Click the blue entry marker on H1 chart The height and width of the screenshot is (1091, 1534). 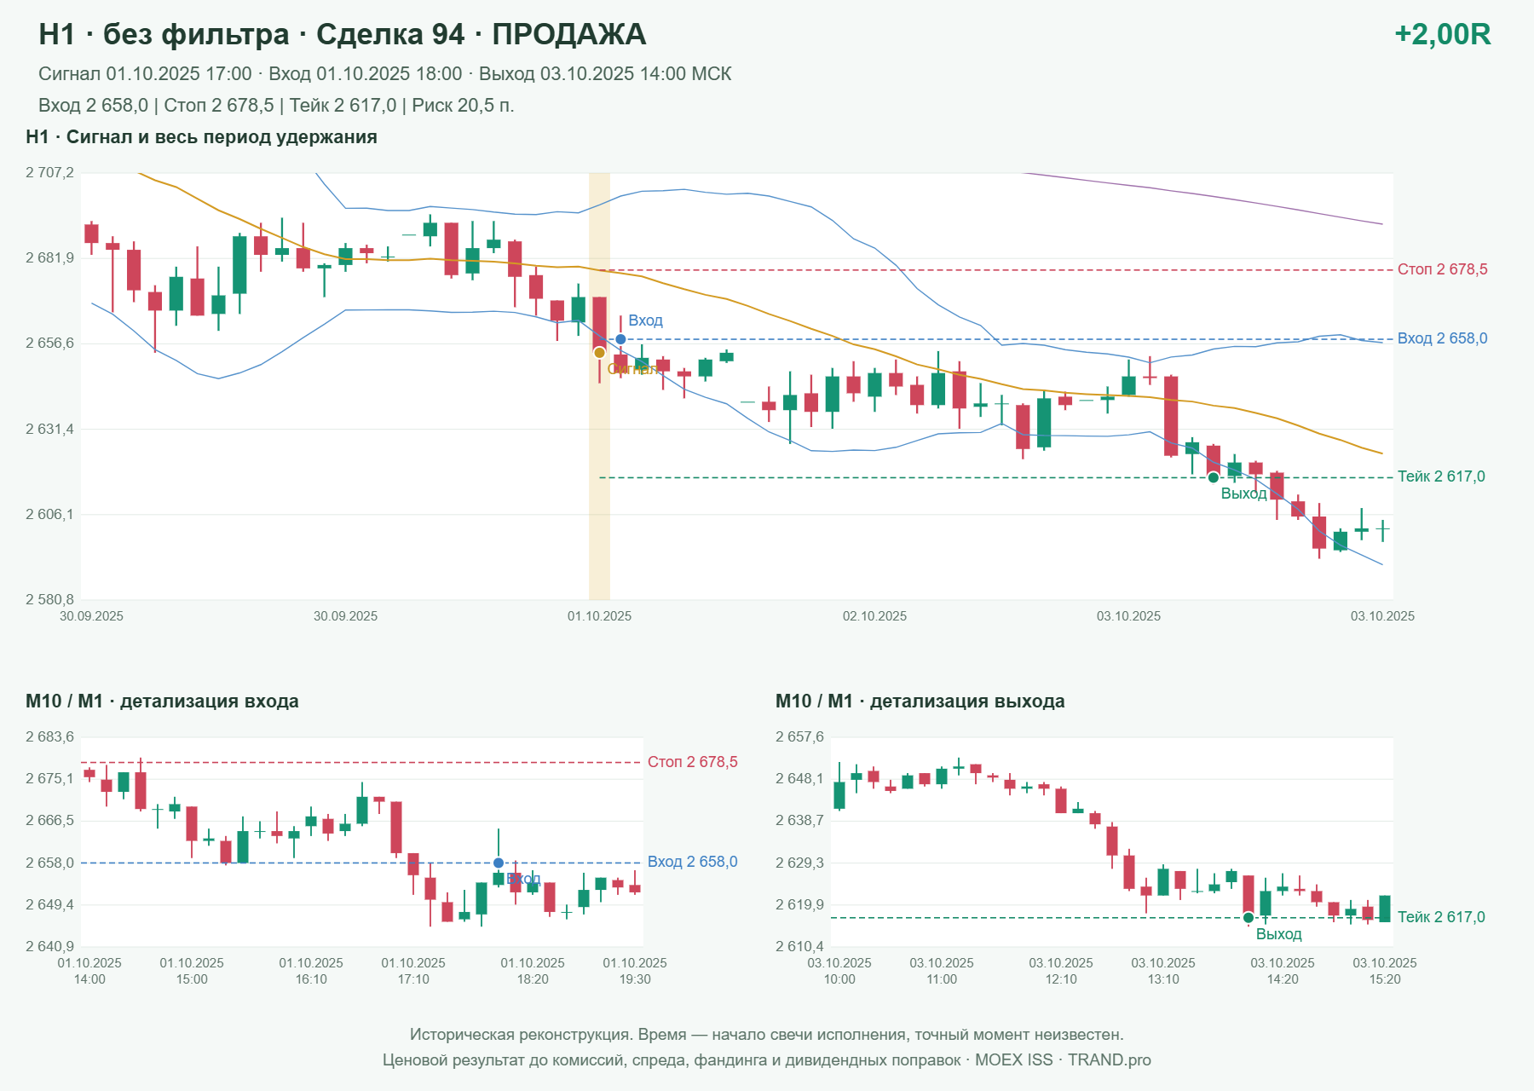(x=620, y=339)
